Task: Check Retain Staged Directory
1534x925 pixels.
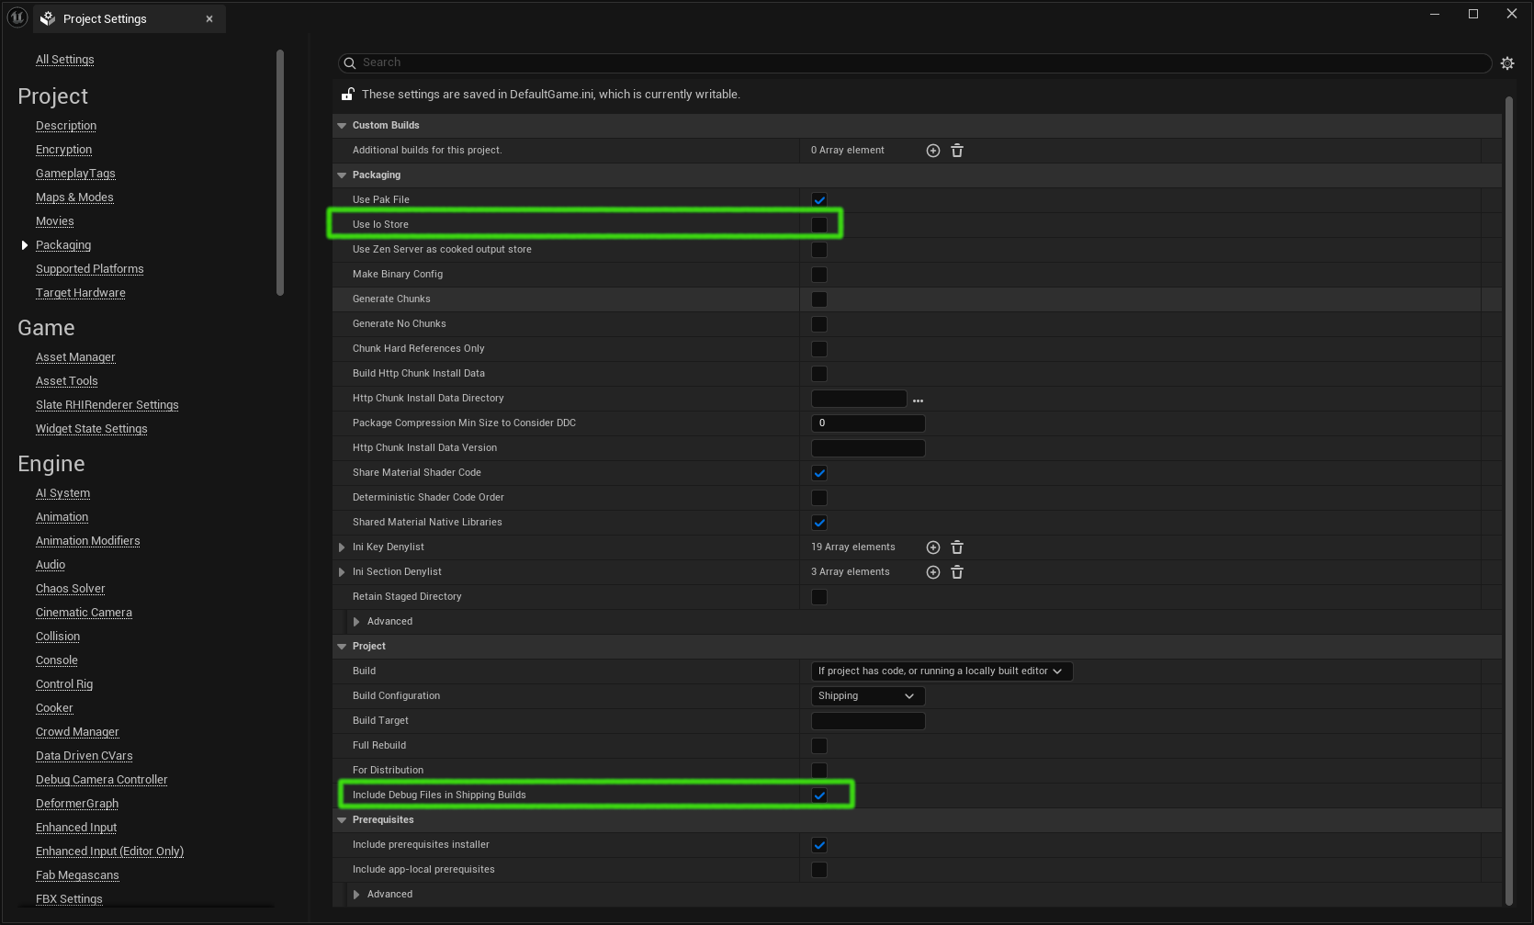Action: (819, 597)
